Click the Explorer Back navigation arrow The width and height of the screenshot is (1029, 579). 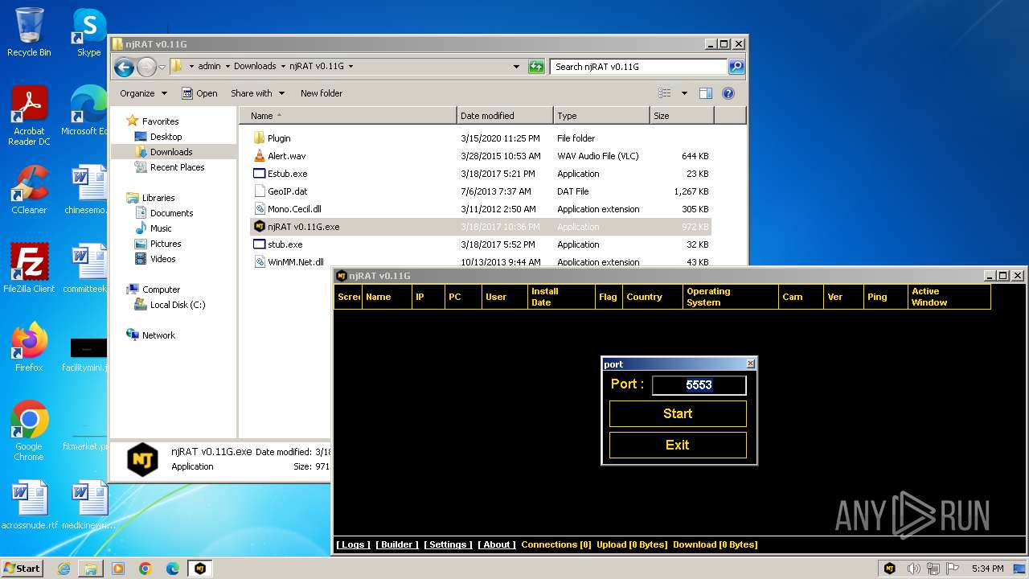coord(124,67)
